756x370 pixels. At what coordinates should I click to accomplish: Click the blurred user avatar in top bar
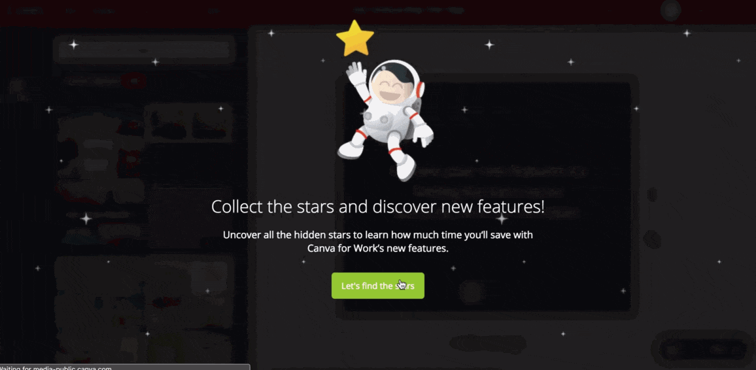(x=671, y=10)
